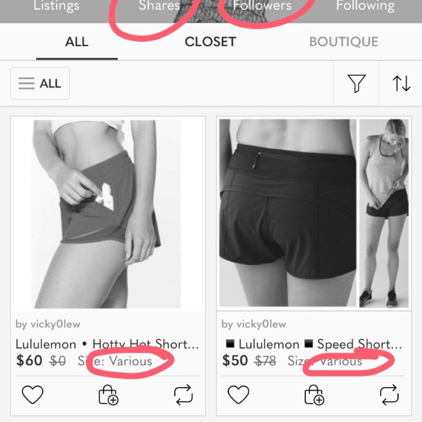This screenshot has height=422, width=422.
Task: Open the Followers stat
Action: [262, 5]
